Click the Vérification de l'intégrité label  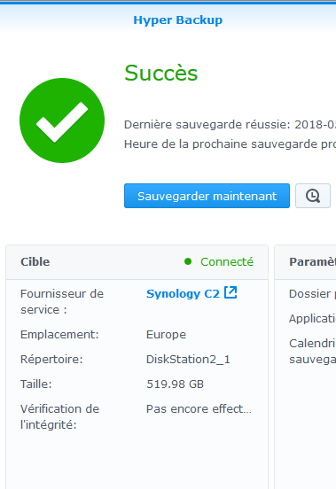60,417
